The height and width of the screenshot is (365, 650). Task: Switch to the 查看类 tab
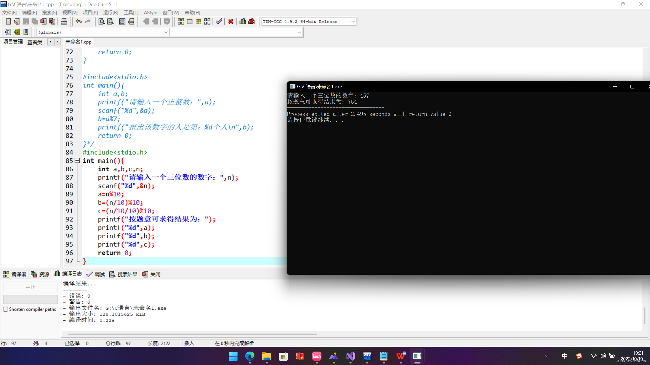[35, 42]
